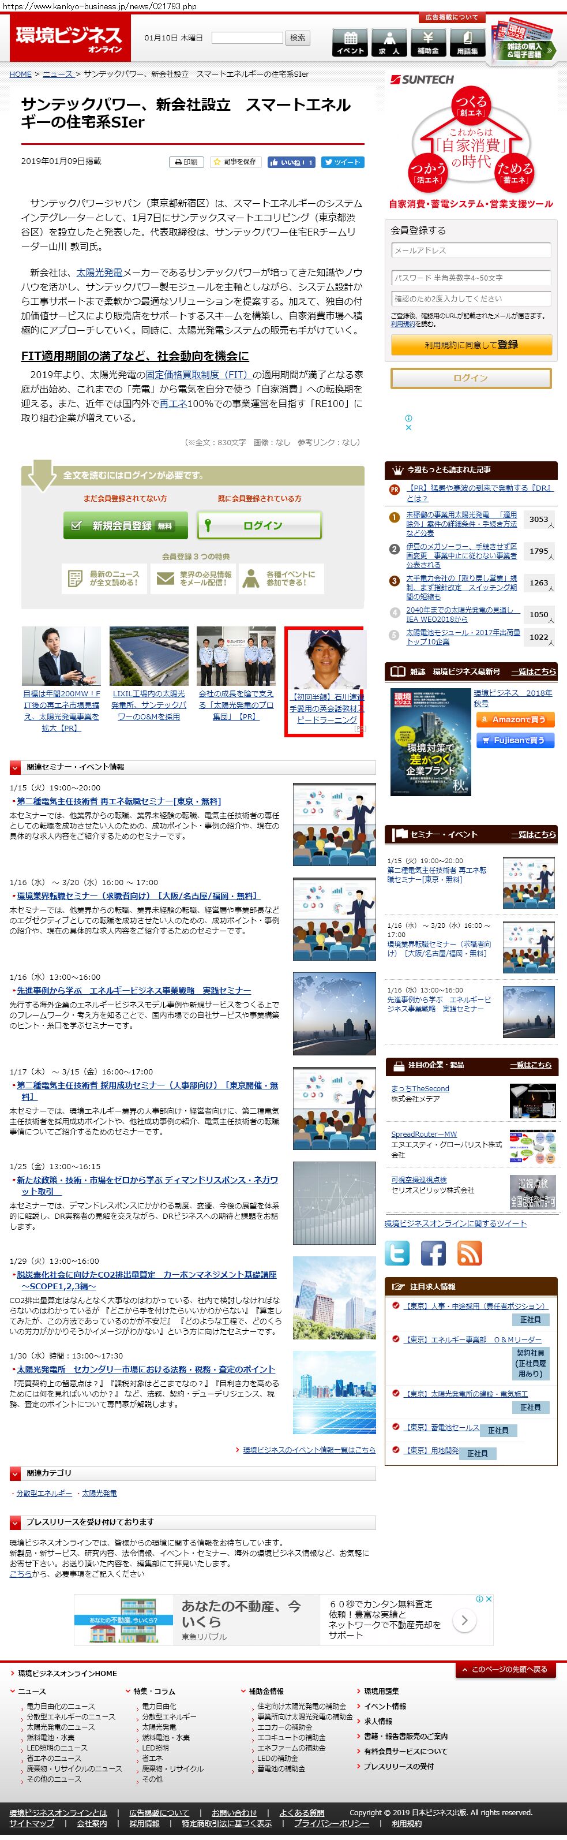Close the small sidebar advertisement with X
567x1840 pixels.
(408, 428)
